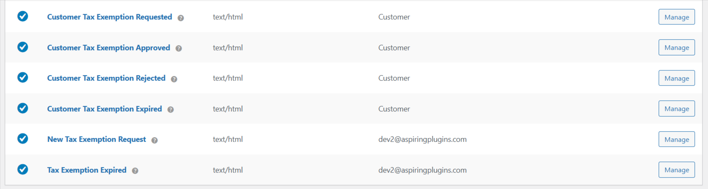Click help icon beside Customer Tax Exemption Rejected

[x=174, y=79]
